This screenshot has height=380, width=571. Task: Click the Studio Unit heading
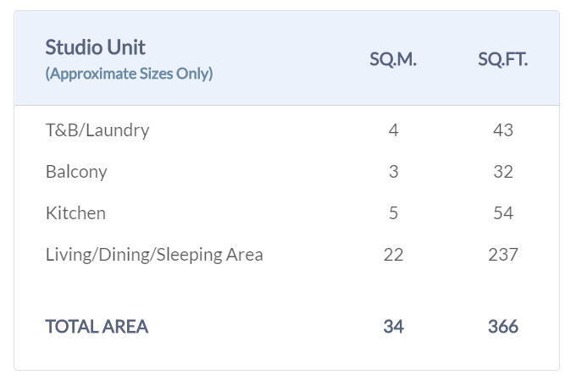pyautogui.click(x=95, y=47)
